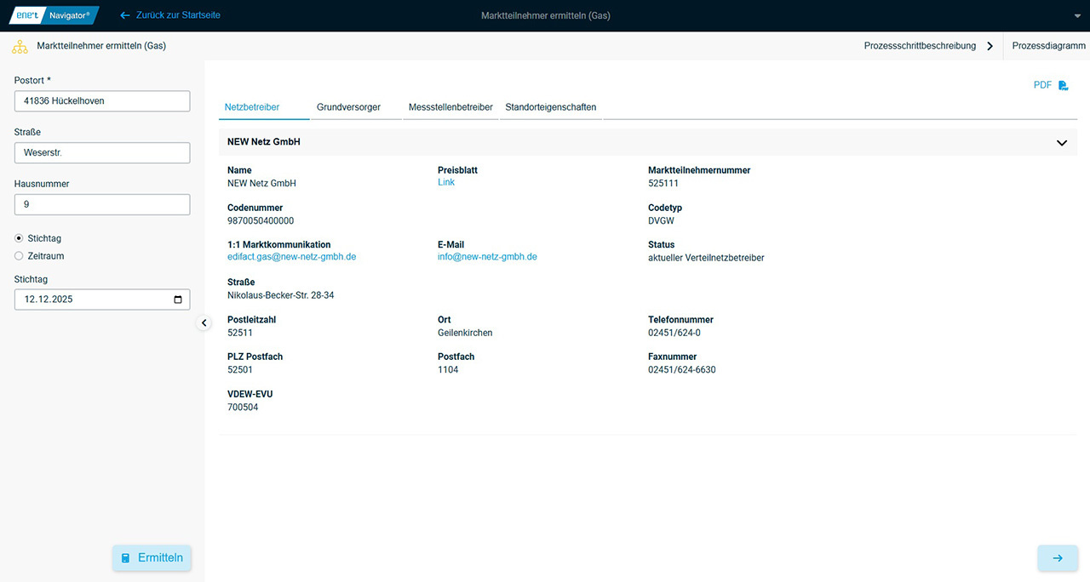This screenshot has height=582, width=1090.
Task: Download PDF via the PDF icon
Action: [x=1063, y=85]
